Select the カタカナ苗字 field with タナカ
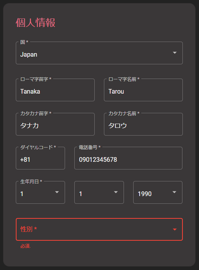 (55, 124)
